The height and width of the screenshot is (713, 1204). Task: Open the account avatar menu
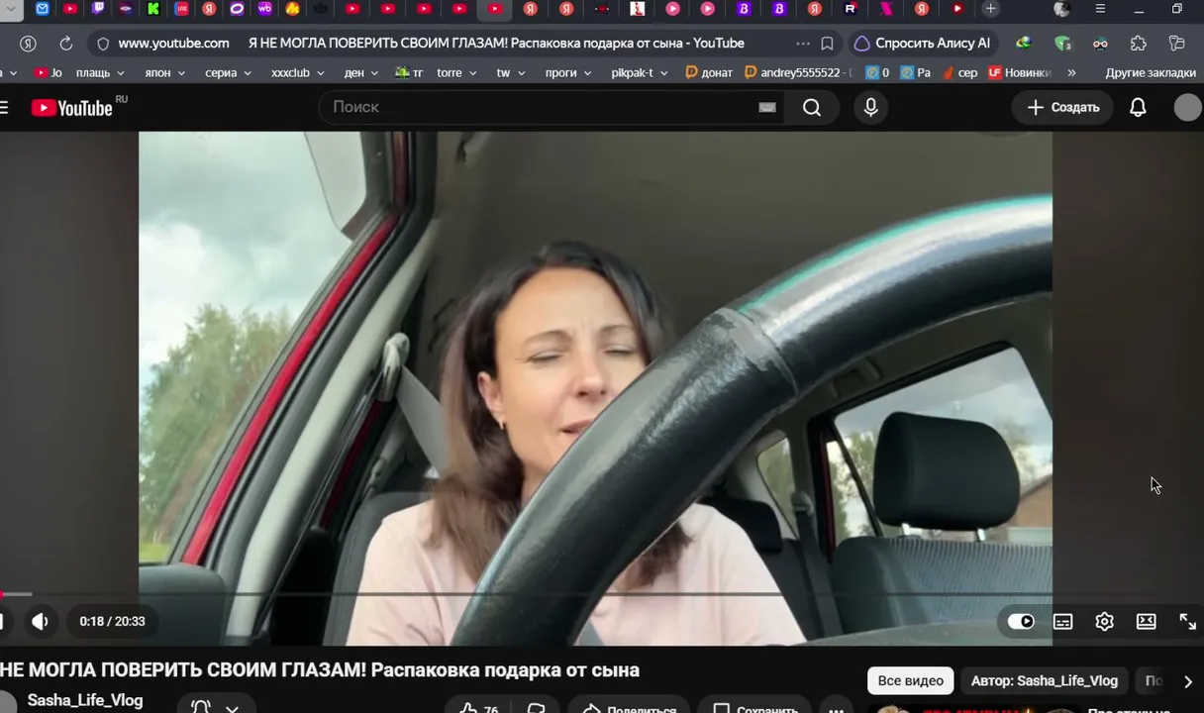click(x=1187, y=107)
